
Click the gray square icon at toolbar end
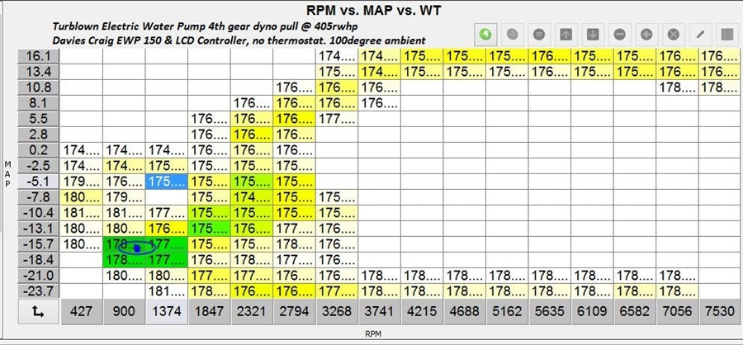click(x=726, y=35)
